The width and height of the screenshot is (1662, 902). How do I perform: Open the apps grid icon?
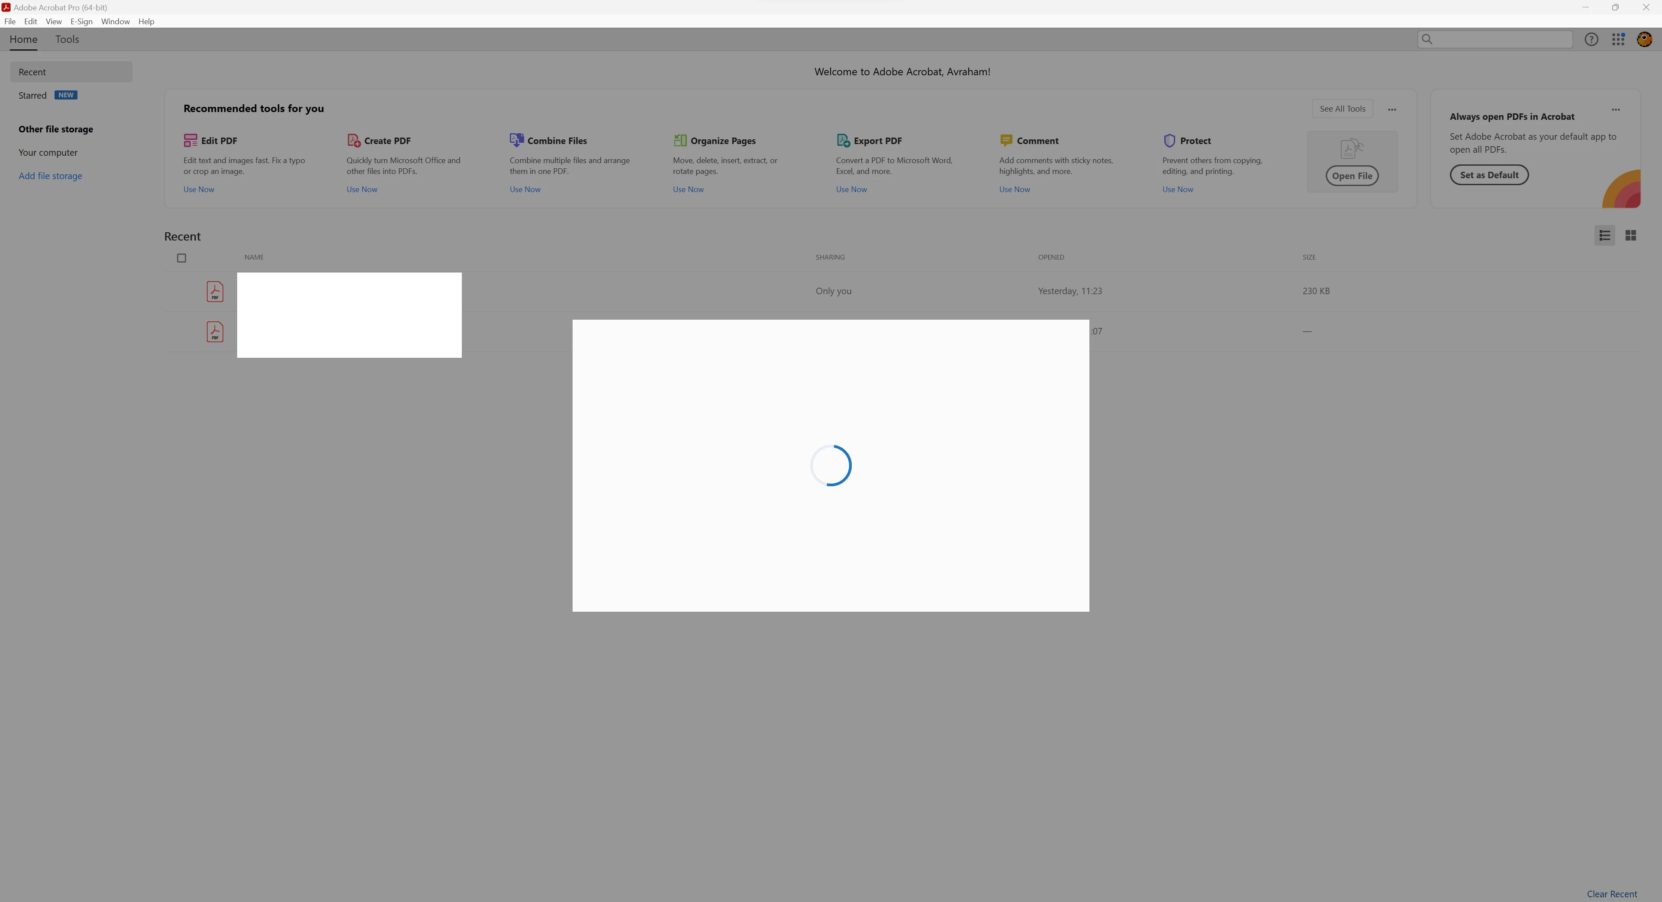(1618, 40)
